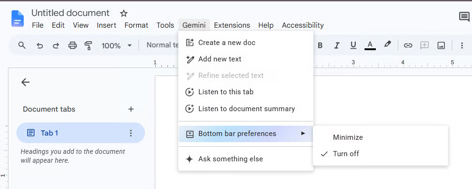
Task: Open the Format menu
Action: coord(137,25)
